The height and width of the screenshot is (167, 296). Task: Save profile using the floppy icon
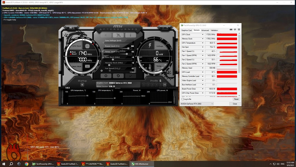164,85
